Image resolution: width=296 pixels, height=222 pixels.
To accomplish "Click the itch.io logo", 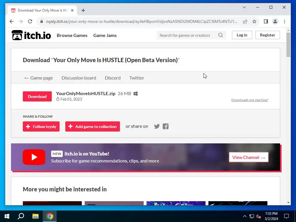I will [x=31, y=35].
